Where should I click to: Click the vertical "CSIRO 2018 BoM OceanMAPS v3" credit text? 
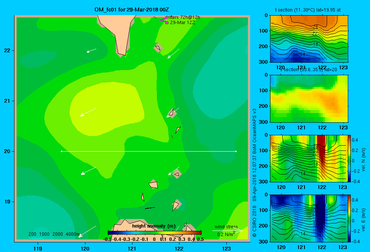[x=255, y=173]
